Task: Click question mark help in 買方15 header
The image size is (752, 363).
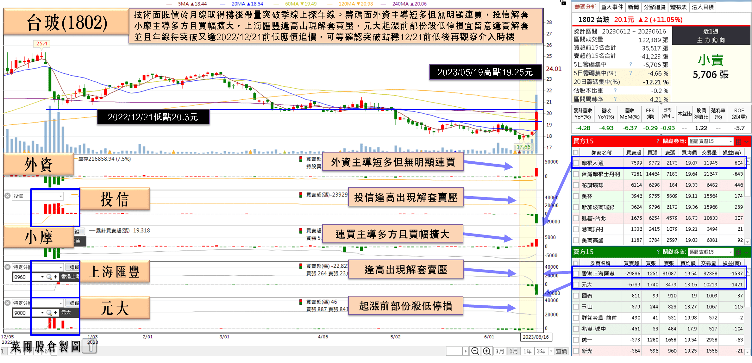Action: 658,141
